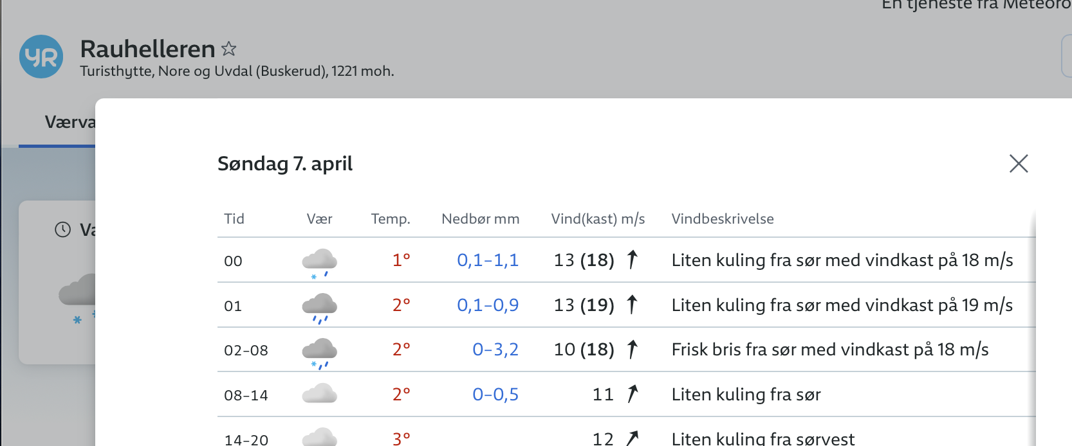Click the sleet cloud icon for 02-08

[x=319, y=352]
